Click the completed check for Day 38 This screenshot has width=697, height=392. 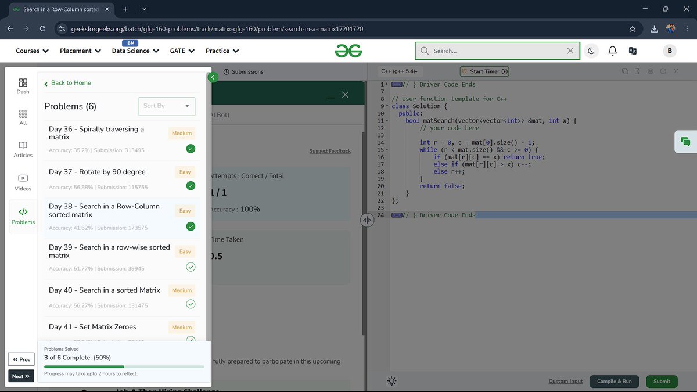191,226
